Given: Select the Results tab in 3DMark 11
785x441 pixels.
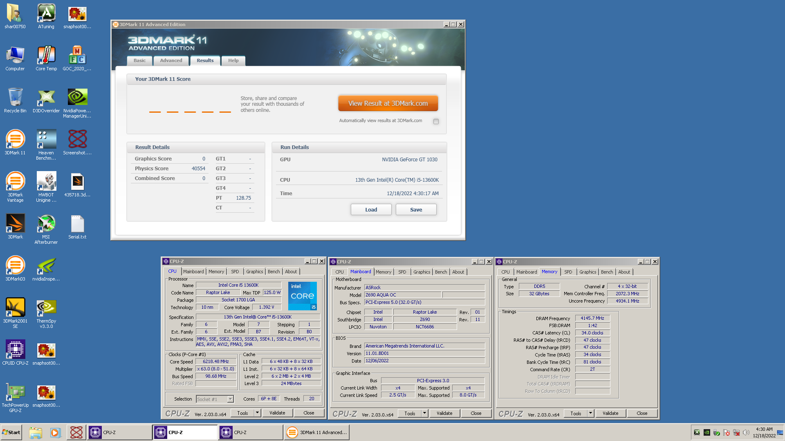Looking at the screenshot, I should point(205,60).
